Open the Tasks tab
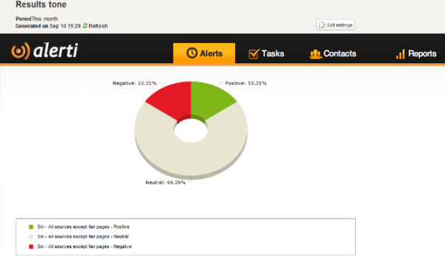This screenshot has width=445, height=269. 266,54
